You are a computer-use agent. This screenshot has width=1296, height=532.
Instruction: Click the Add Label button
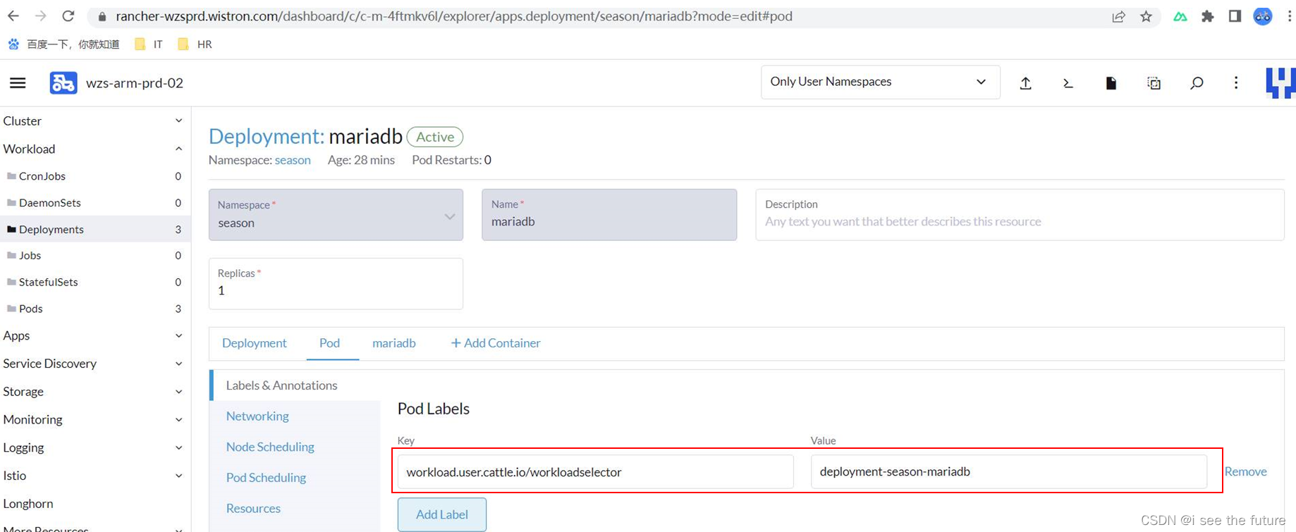coord(442,514)
